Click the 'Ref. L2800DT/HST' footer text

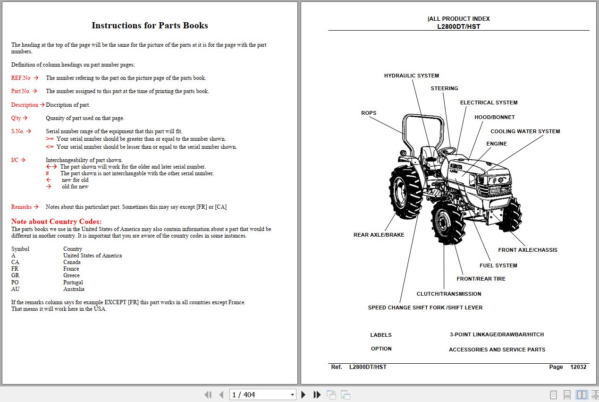[359, 367]
